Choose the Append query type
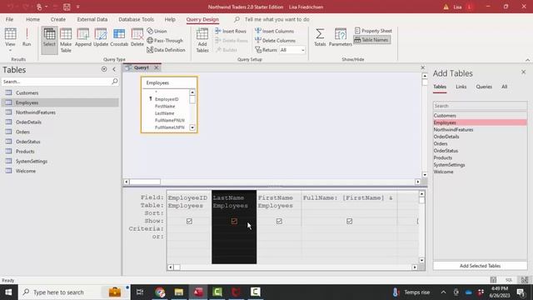This screenshot has width=533, height=300. coord(83,37)
